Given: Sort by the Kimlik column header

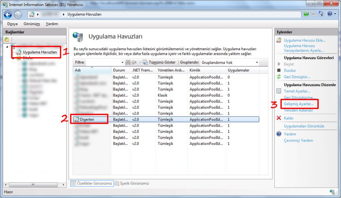Looking at the screenshot, I should click(206, 70).
